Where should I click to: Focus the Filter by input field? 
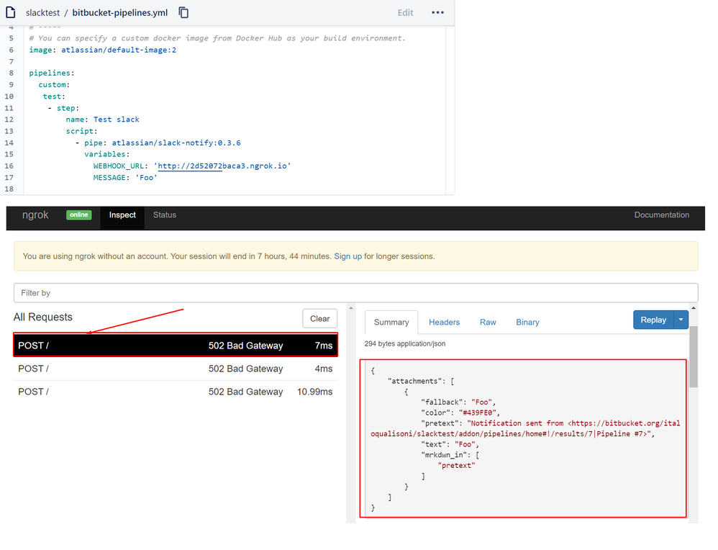[x=356, y=293]
